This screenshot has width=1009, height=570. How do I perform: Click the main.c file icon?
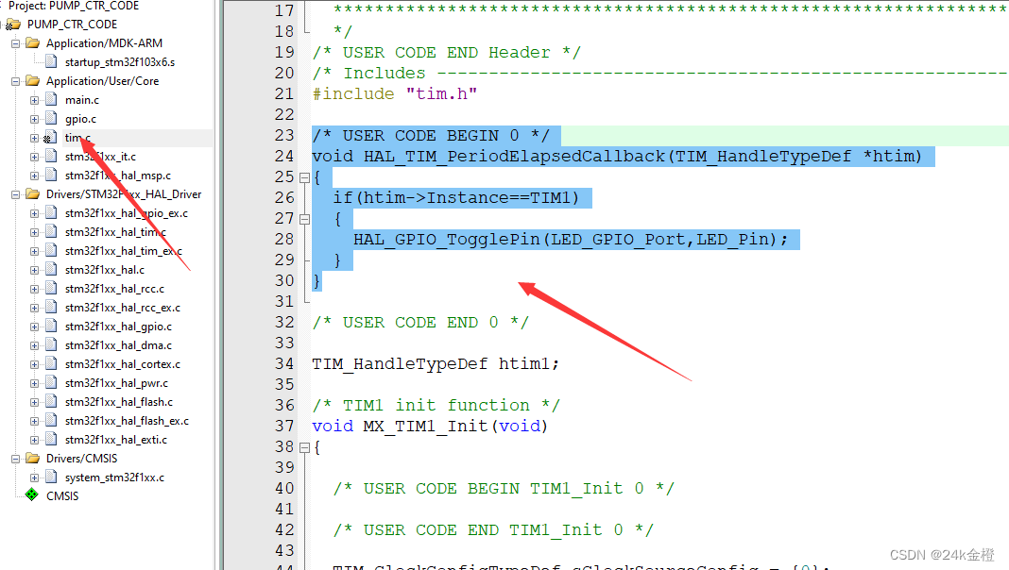pos(51,100)
